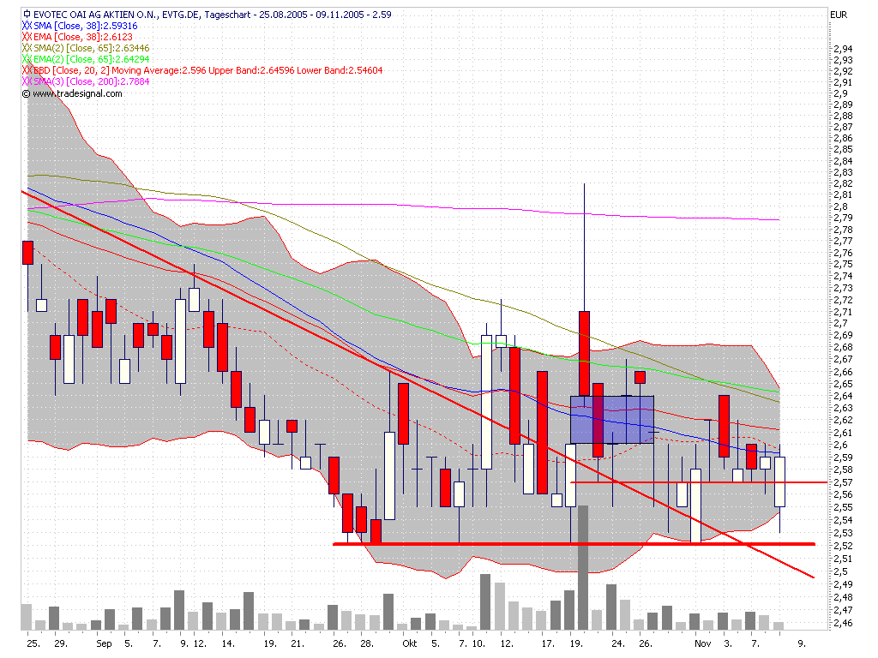The height and width of the screenshot is (658, 878).
Task: Click the red EMA 38 legend icon
Action: (x=27, y=37)
